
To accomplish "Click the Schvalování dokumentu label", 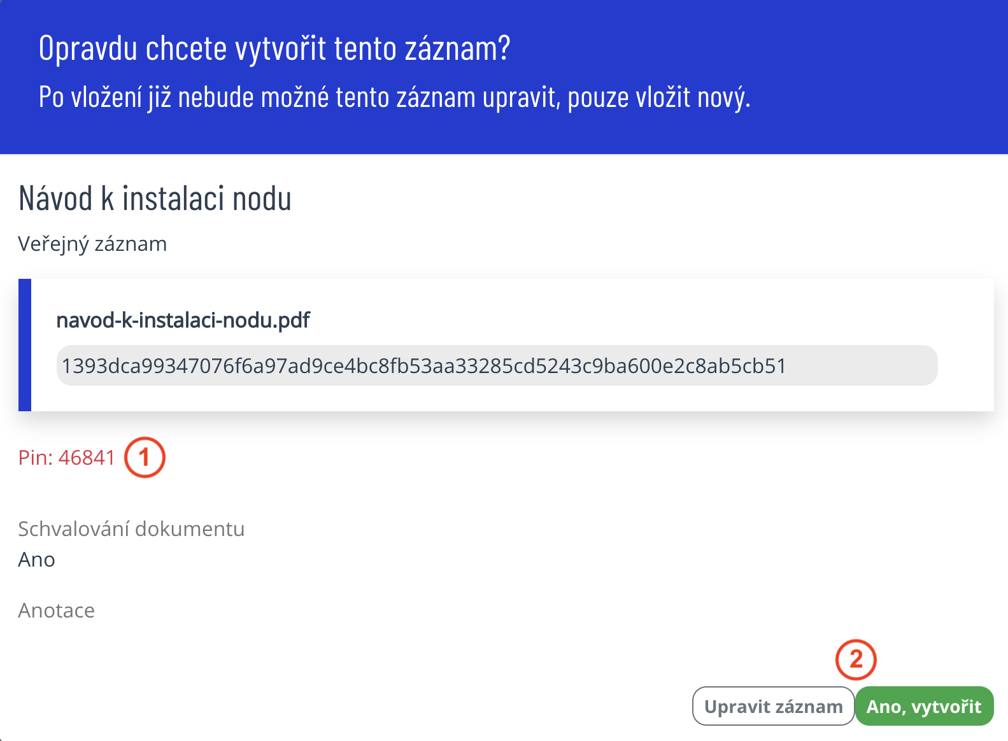I will [131, 529].
